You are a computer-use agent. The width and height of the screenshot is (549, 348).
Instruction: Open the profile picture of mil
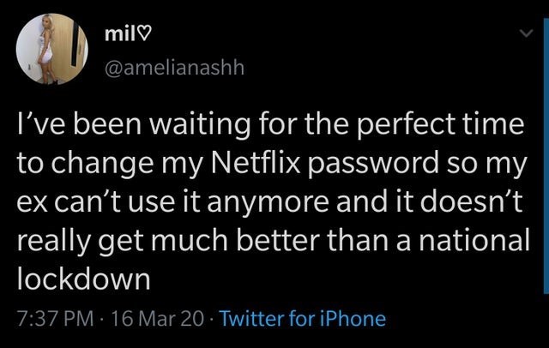51,49
